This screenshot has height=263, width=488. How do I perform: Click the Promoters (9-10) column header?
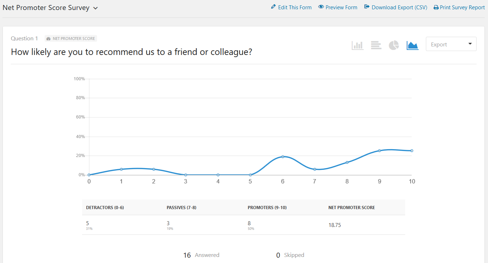tap(267, 207)
